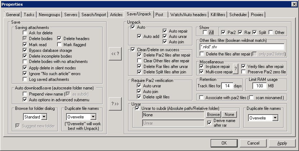
Task: Click the Browse button for Unrar folder
Action: [x=213, y=115]
